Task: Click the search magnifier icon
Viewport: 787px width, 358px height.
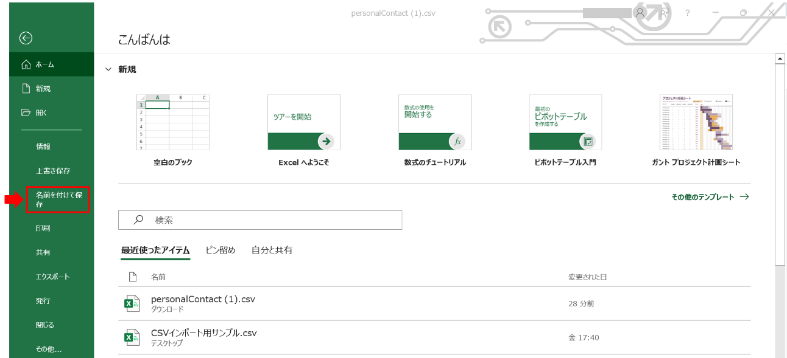Action: 138,220
